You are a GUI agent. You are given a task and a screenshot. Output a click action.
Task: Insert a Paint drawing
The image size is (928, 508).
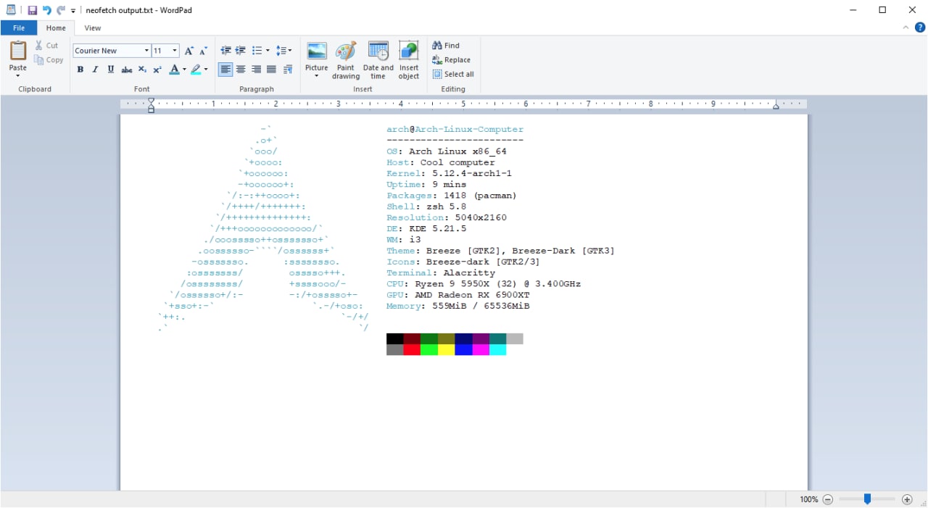(346, 60)
